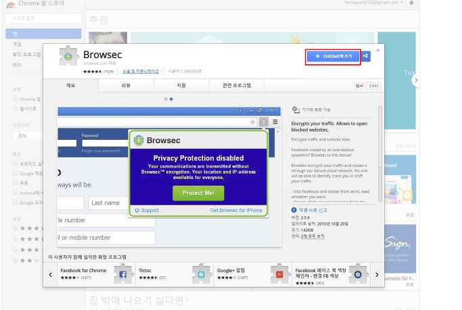Click the Browsec rating stars
The width and height of the screenshot is (462, 310).
(93, 72)
